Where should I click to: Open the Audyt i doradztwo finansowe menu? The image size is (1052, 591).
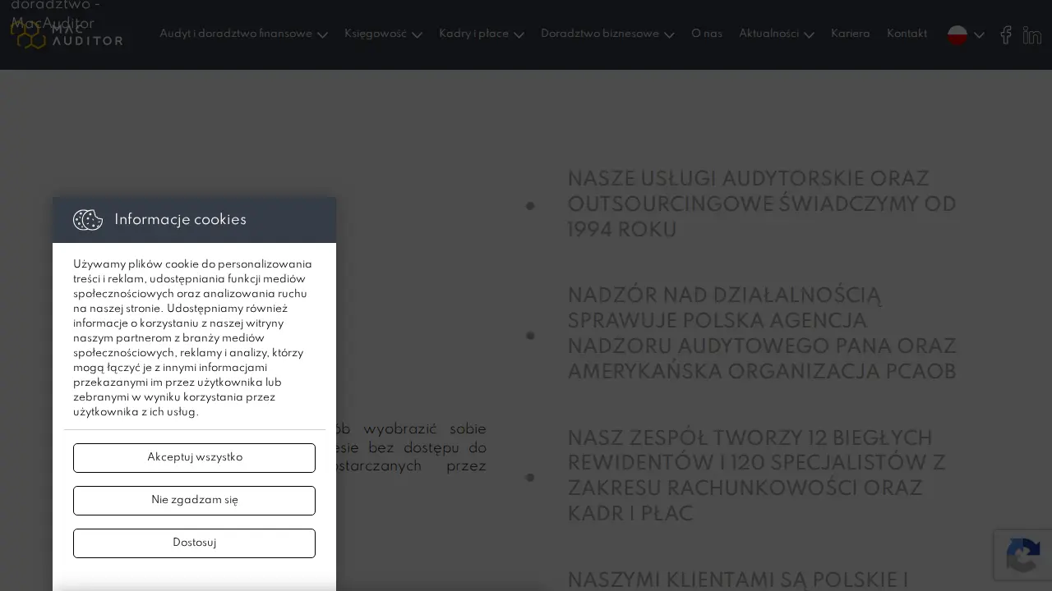(236, 34)
